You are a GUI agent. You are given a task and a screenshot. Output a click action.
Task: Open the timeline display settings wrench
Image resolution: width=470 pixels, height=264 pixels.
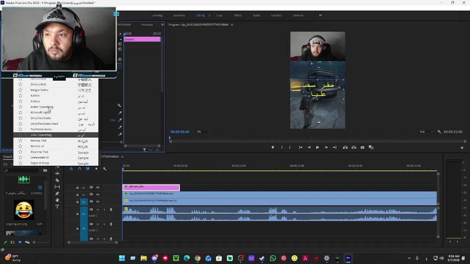click(x=105, y=169)
